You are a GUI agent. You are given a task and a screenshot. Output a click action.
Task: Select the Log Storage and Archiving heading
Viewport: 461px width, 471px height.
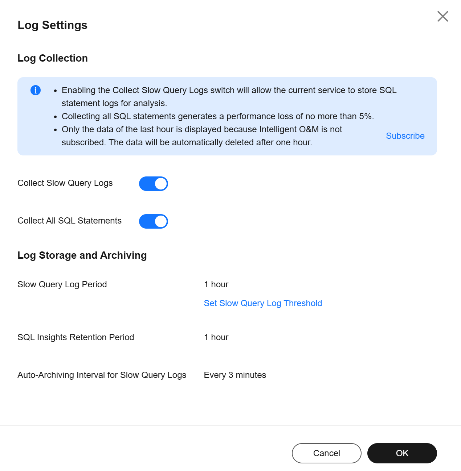pos(82,255)
